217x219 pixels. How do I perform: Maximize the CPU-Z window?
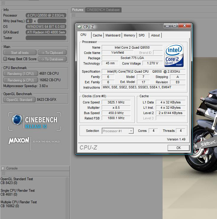click(175, 26)
